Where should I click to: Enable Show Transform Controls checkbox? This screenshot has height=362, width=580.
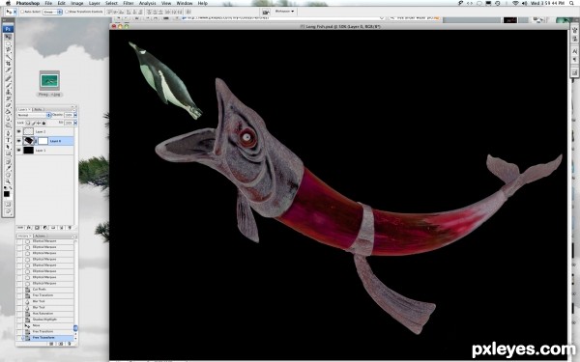pos(67,12)
